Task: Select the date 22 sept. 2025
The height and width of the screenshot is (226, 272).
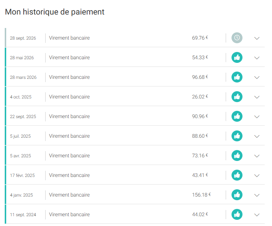Action: 23,117
